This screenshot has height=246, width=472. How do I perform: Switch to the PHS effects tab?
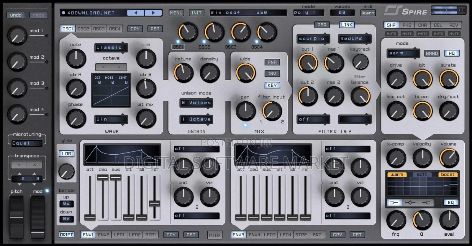click(407, 25)
